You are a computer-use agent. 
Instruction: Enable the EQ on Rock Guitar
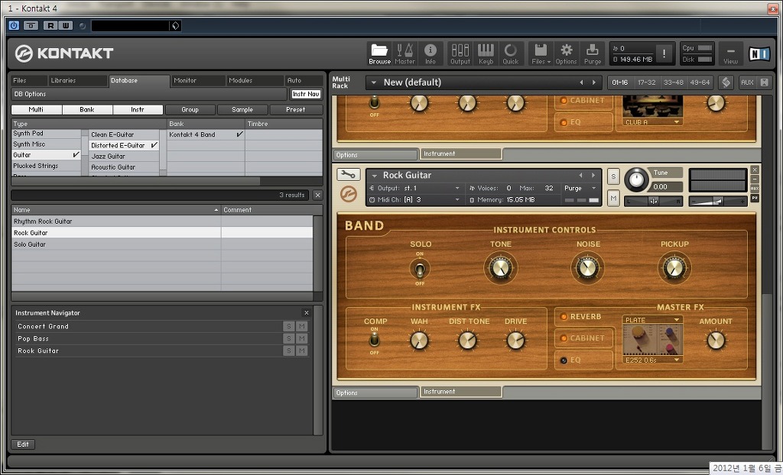point(583,360)
